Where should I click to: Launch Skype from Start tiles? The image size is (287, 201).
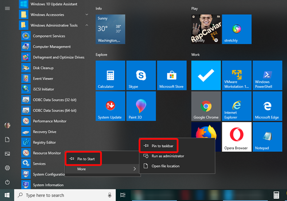tap(140, 75)
